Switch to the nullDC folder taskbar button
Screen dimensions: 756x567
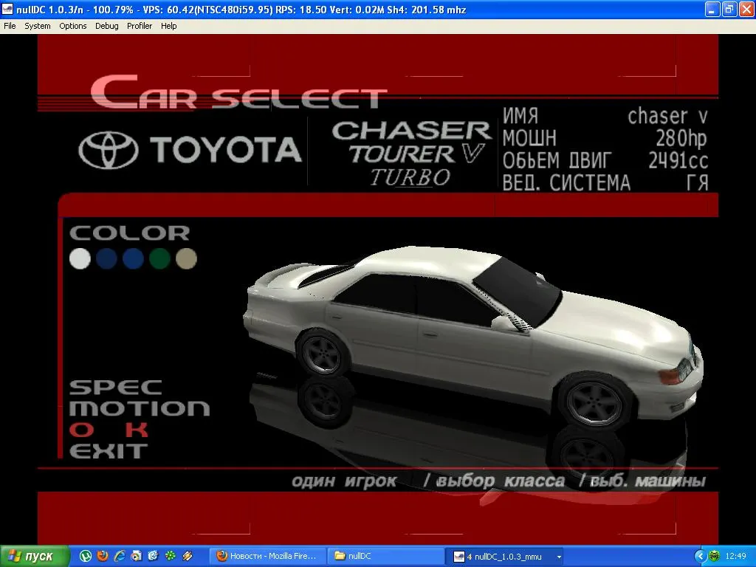385,556
